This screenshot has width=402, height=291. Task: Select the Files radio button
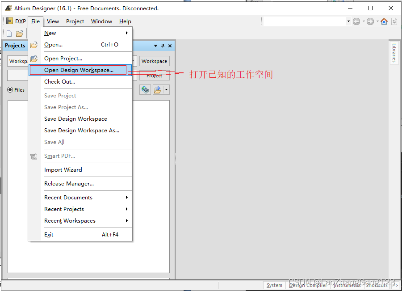coord(10,89)
